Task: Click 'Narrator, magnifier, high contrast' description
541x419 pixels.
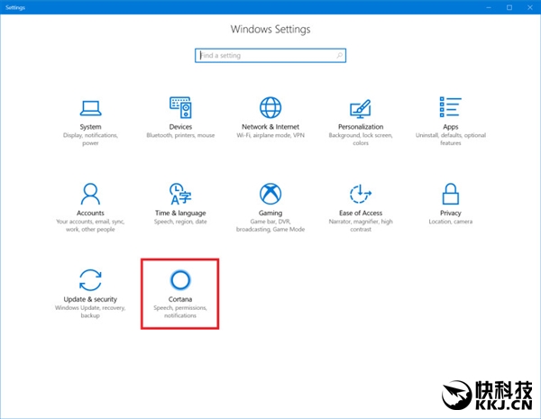Action: pyautogui.click(x=361, y=225)
